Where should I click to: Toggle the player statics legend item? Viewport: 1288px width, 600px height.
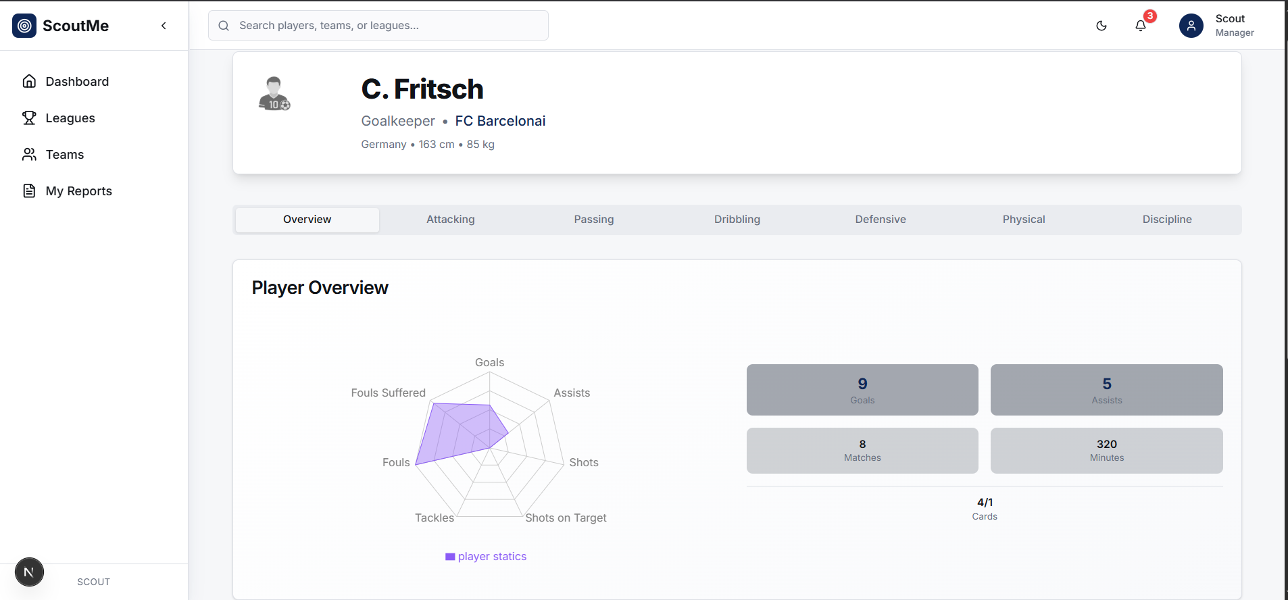(486, 557)
